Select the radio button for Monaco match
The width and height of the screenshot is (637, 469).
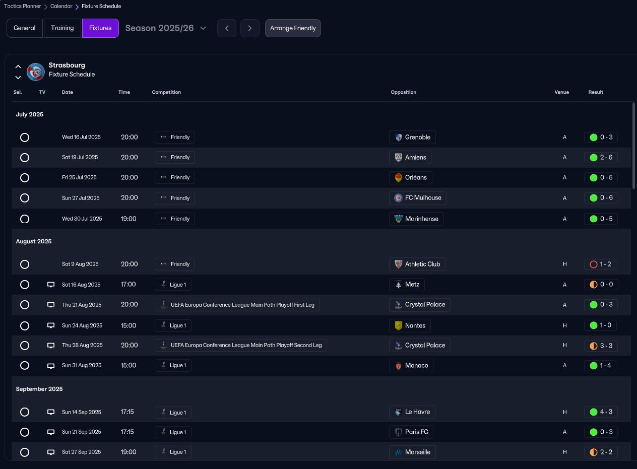tap(25, 366)
